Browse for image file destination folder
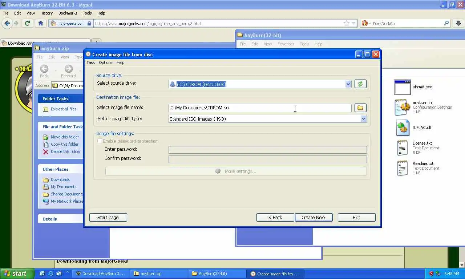Screen dimensions: 465x279 (x=360, y=108)
